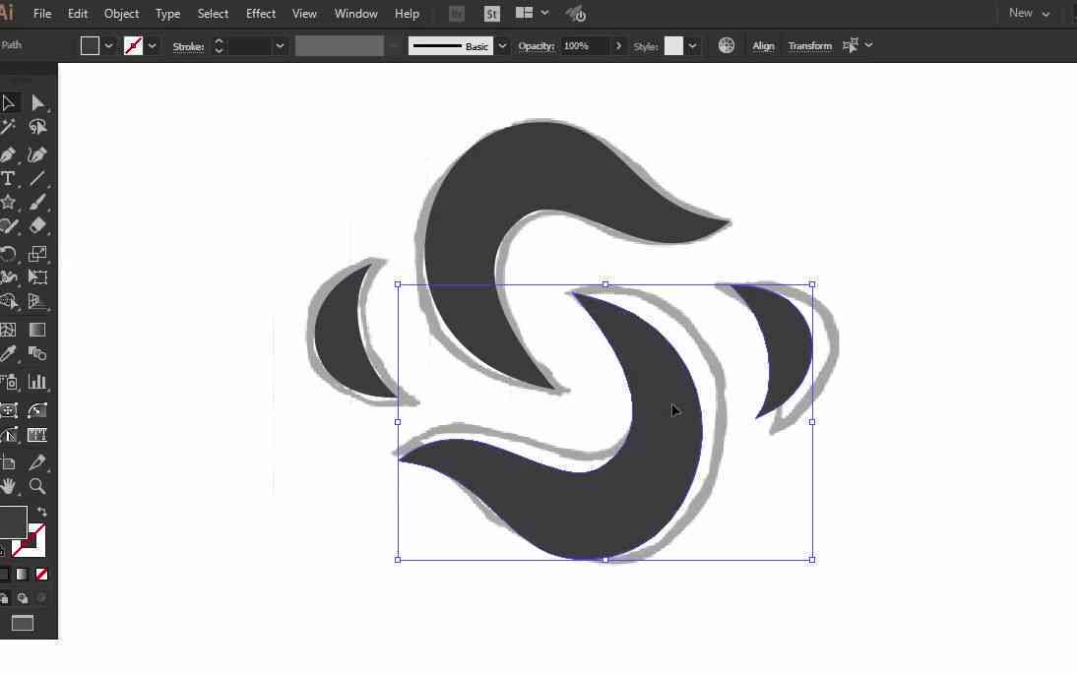Image resolution: width=1077 pixels, height=673 pixels.
Task: Select the Pen tool
Action: tap(8, 154)
